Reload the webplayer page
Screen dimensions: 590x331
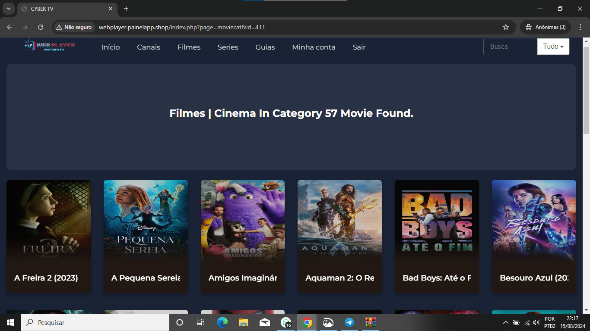point(40,27)
